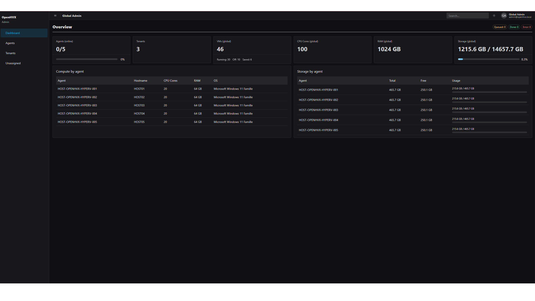
Task: Select HOST-OPENHVX-HYPERV-005 in Compute by agent
Action: click(77, 122)
